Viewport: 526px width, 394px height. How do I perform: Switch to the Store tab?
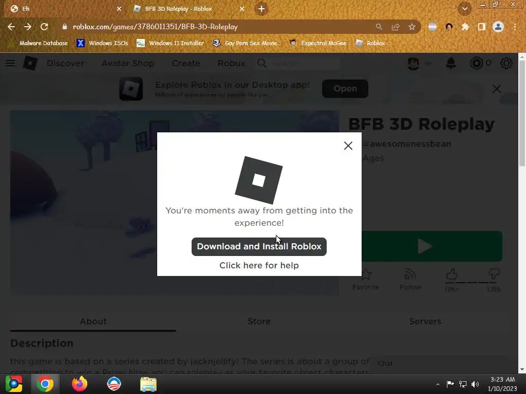pos(259,321)
